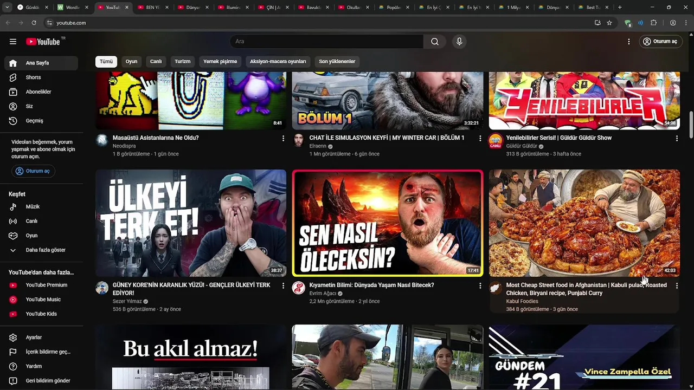Click the page vertical scrollbar thumb

691,125
